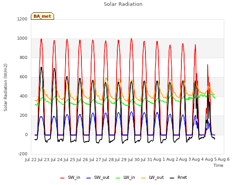Click the Jul 28 x-axis date label
The width and height of the screenshot is (247, 185).
tap(108, 160)
